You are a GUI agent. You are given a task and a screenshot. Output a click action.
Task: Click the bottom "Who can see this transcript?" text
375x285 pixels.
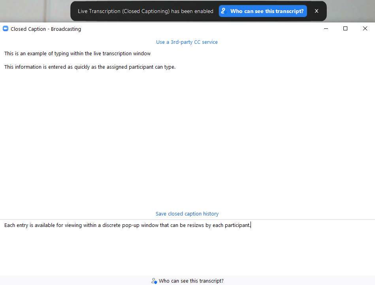coord(191,281)
